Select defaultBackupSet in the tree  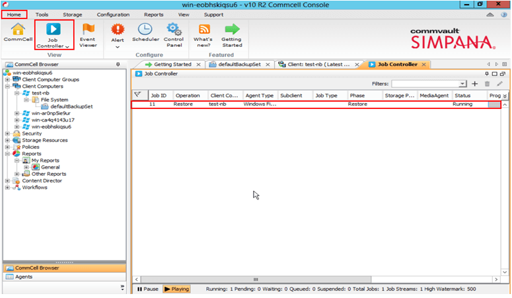point(71,106)
